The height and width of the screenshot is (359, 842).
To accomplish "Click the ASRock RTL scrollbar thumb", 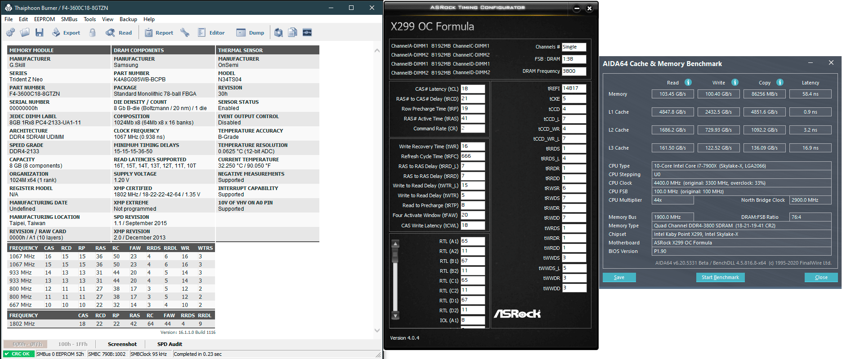I will click(x=395, y=256).
